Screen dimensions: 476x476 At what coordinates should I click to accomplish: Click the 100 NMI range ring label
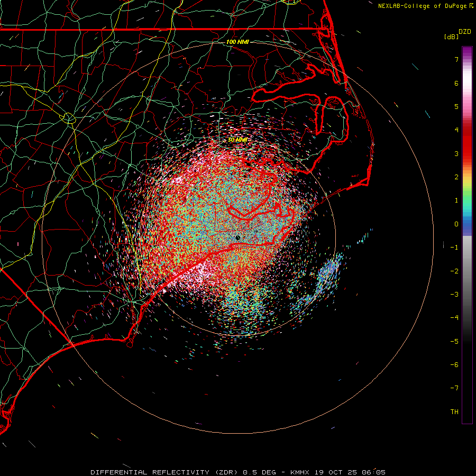pyautogui.click(x=237, y=42)
